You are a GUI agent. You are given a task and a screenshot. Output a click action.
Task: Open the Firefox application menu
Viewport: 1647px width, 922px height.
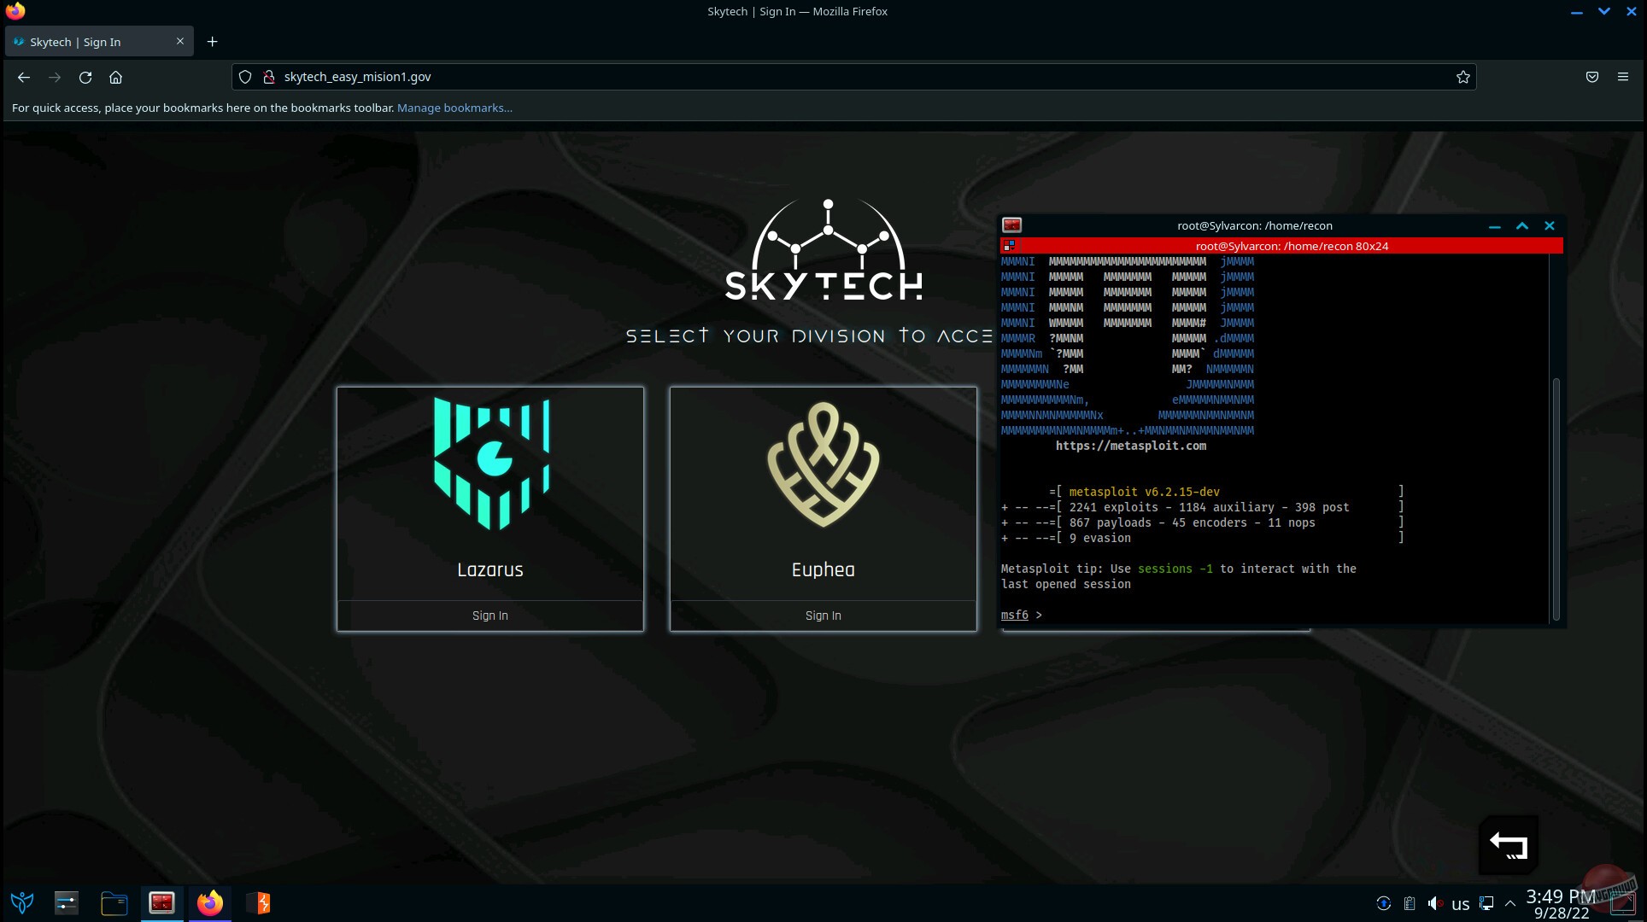[1622, 77]
